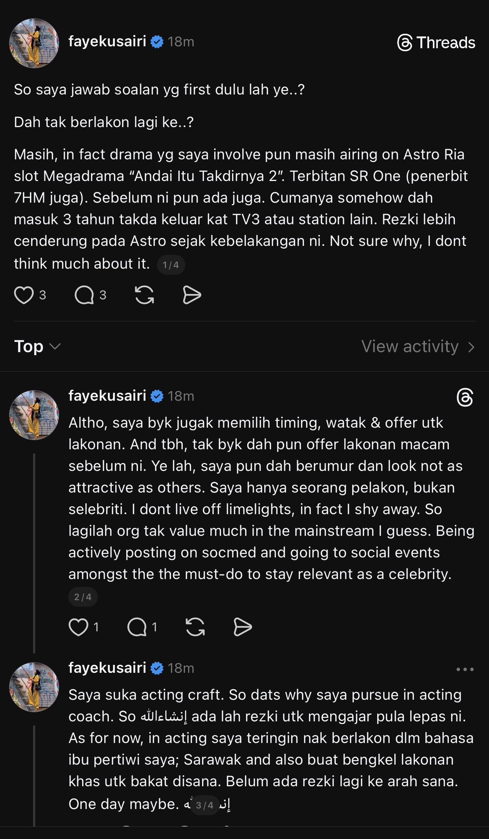Repost the first thread post
The image size is (489, 839).
click(144, 295)
